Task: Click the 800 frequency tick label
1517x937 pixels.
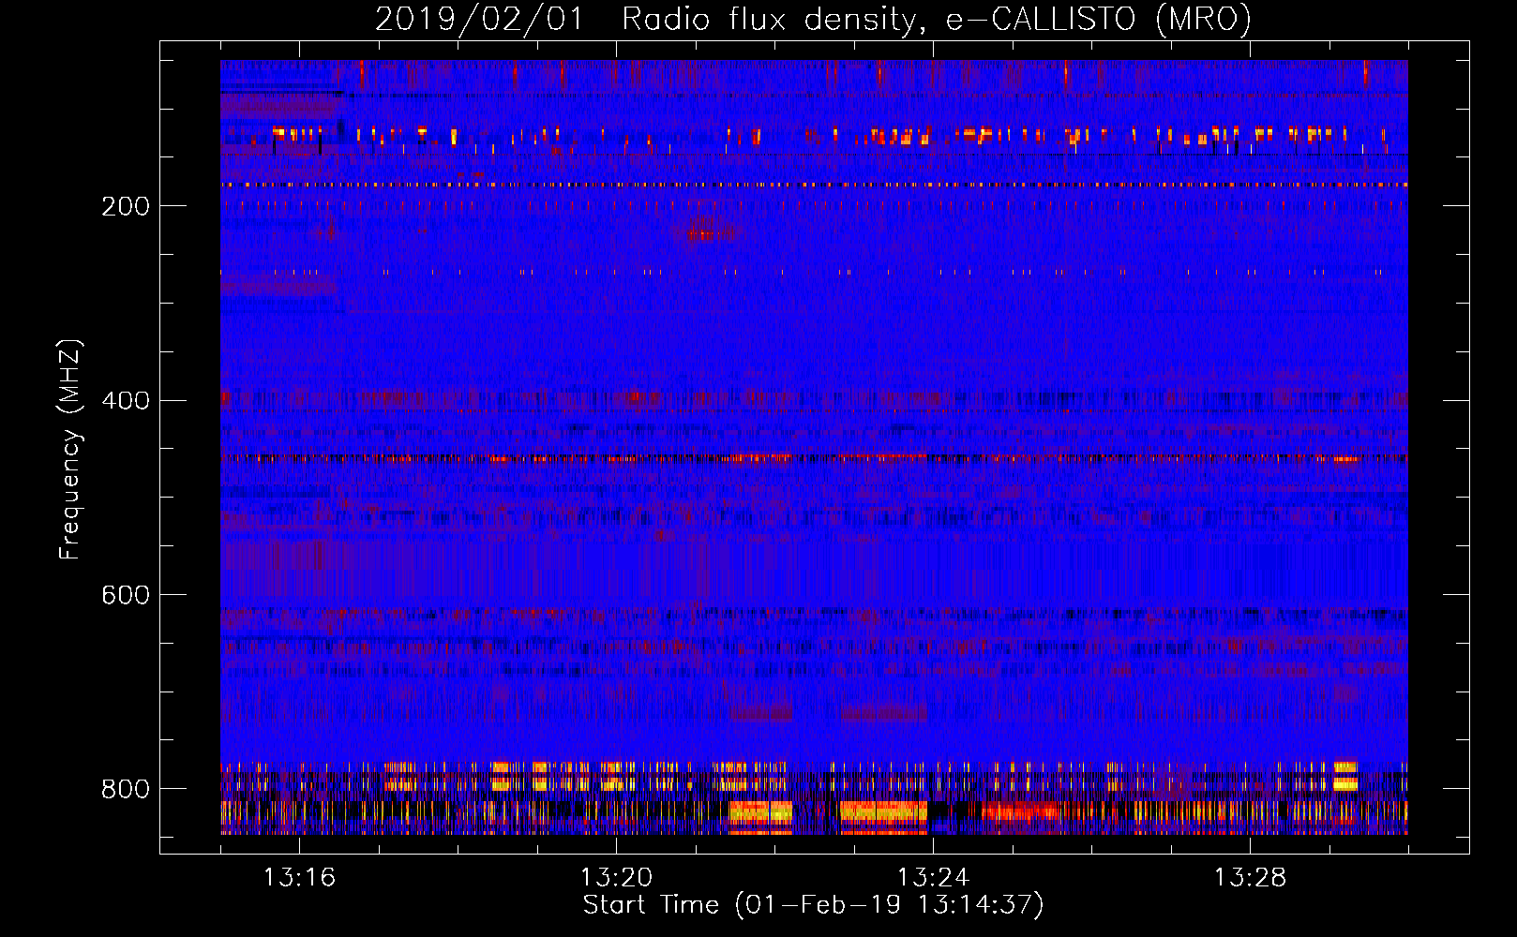Action: [126, 790]
